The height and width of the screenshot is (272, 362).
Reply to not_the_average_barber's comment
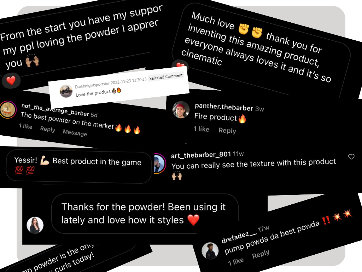click(48, 129)
